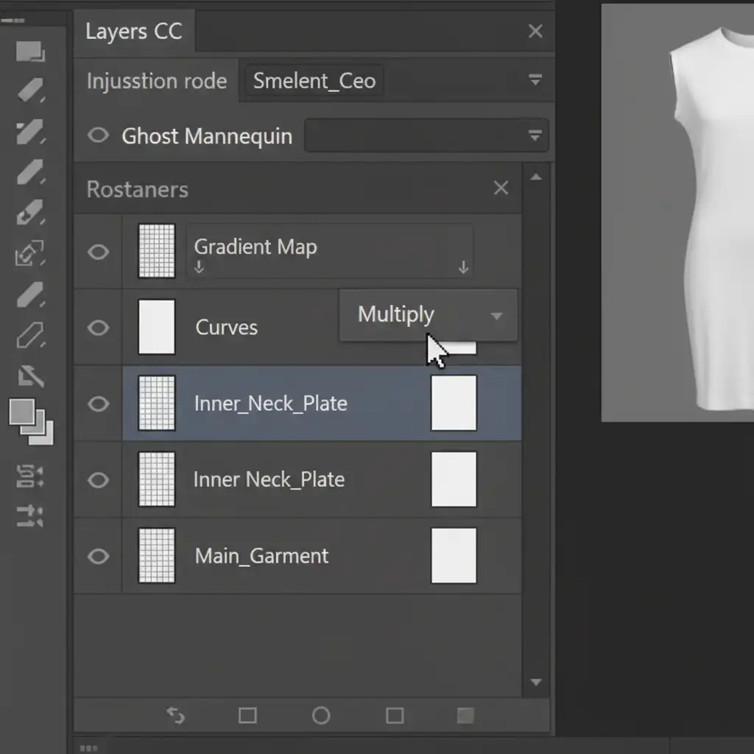Open the bottom sliders settings icon in toolbar
Viewport: 754px width, 754px height.
click(x=30, y=516)
